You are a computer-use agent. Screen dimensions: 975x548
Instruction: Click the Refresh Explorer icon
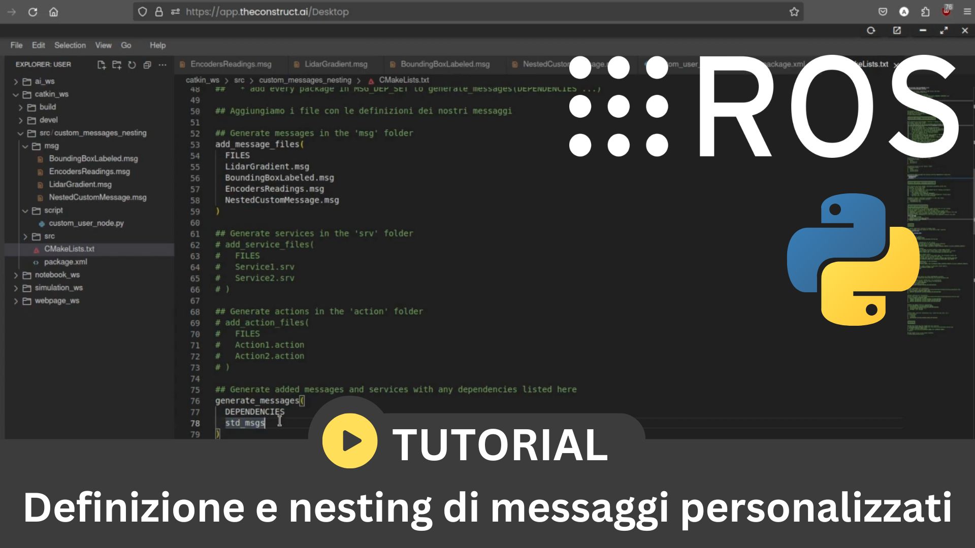pyautogui.click(x=132, y=64)
